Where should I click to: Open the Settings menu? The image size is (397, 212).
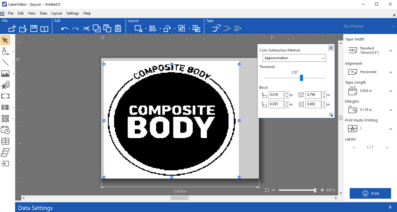click(73, 13)
